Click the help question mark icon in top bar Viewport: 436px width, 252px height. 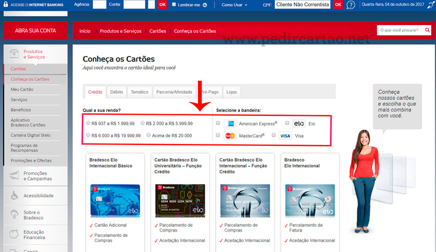tap(351, 5)
